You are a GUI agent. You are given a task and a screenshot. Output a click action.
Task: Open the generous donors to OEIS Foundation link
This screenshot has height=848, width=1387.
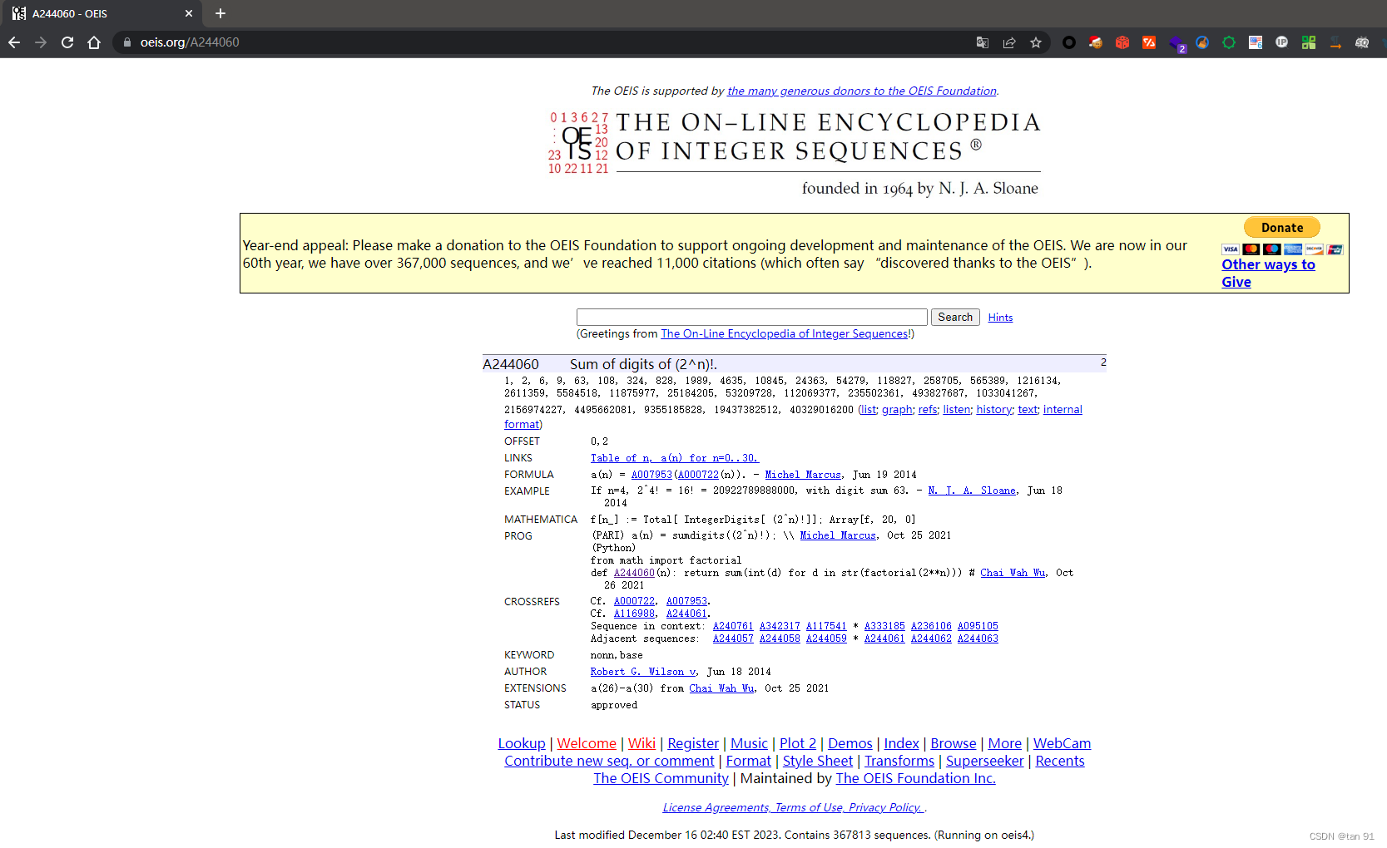click(x=861, y=91)
